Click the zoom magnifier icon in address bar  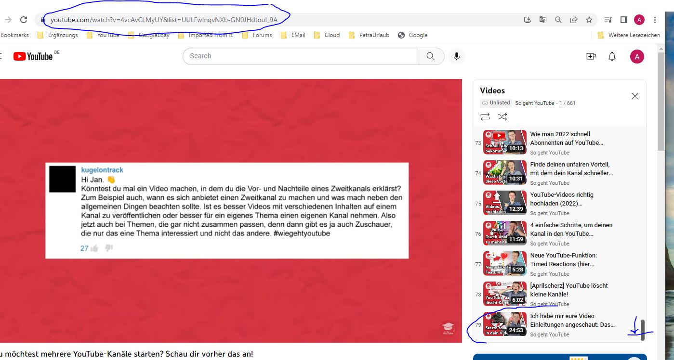tap(558, 20)
